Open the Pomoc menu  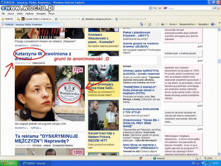click(52, 14)
